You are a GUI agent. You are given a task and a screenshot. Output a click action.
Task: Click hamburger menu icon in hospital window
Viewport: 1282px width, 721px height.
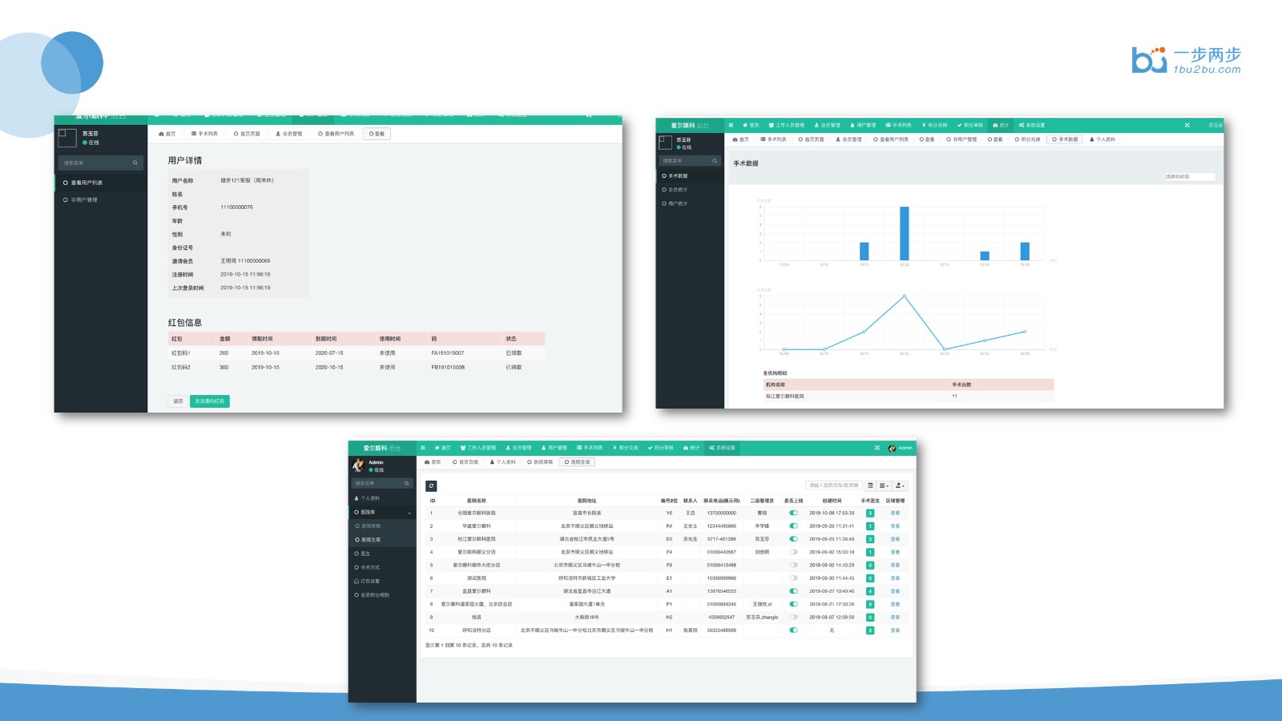pos(423,448)
